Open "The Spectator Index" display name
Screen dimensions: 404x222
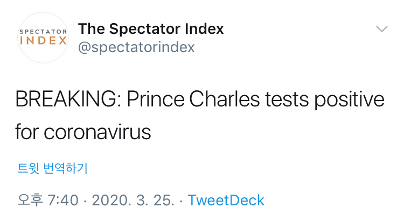[151, 28]
